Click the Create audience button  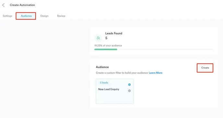(x=205, y=68)
